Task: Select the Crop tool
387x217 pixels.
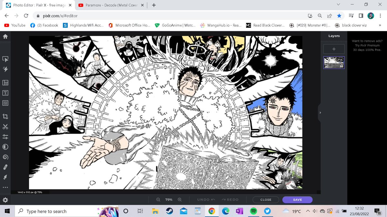Action: pyautogui.click(x=5, y=116)
